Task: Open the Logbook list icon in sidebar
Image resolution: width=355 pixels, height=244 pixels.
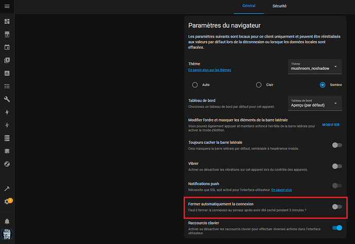Action: coord(7,86)
